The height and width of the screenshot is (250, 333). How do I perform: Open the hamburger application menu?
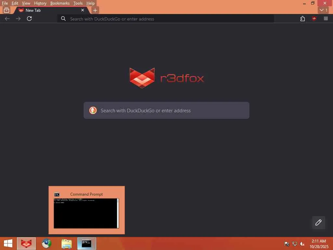[x=326, y=19]
